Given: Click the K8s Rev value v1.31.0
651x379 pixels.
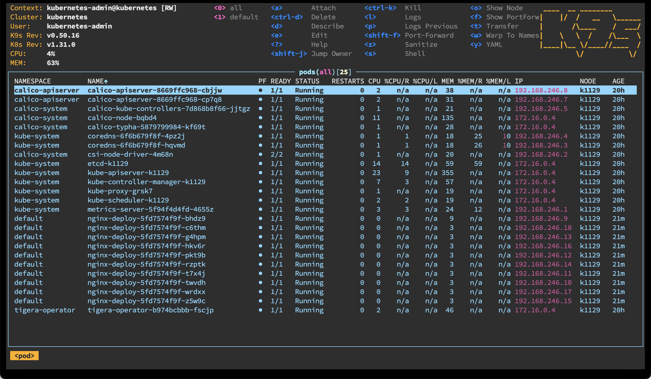Looking at the screenshot, I should (x=61, y=45).
